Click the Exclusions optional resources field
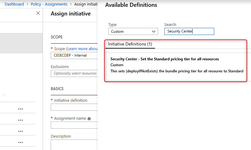Image resolution: width=251 pixels, height=150 pixels. point(74,73)
